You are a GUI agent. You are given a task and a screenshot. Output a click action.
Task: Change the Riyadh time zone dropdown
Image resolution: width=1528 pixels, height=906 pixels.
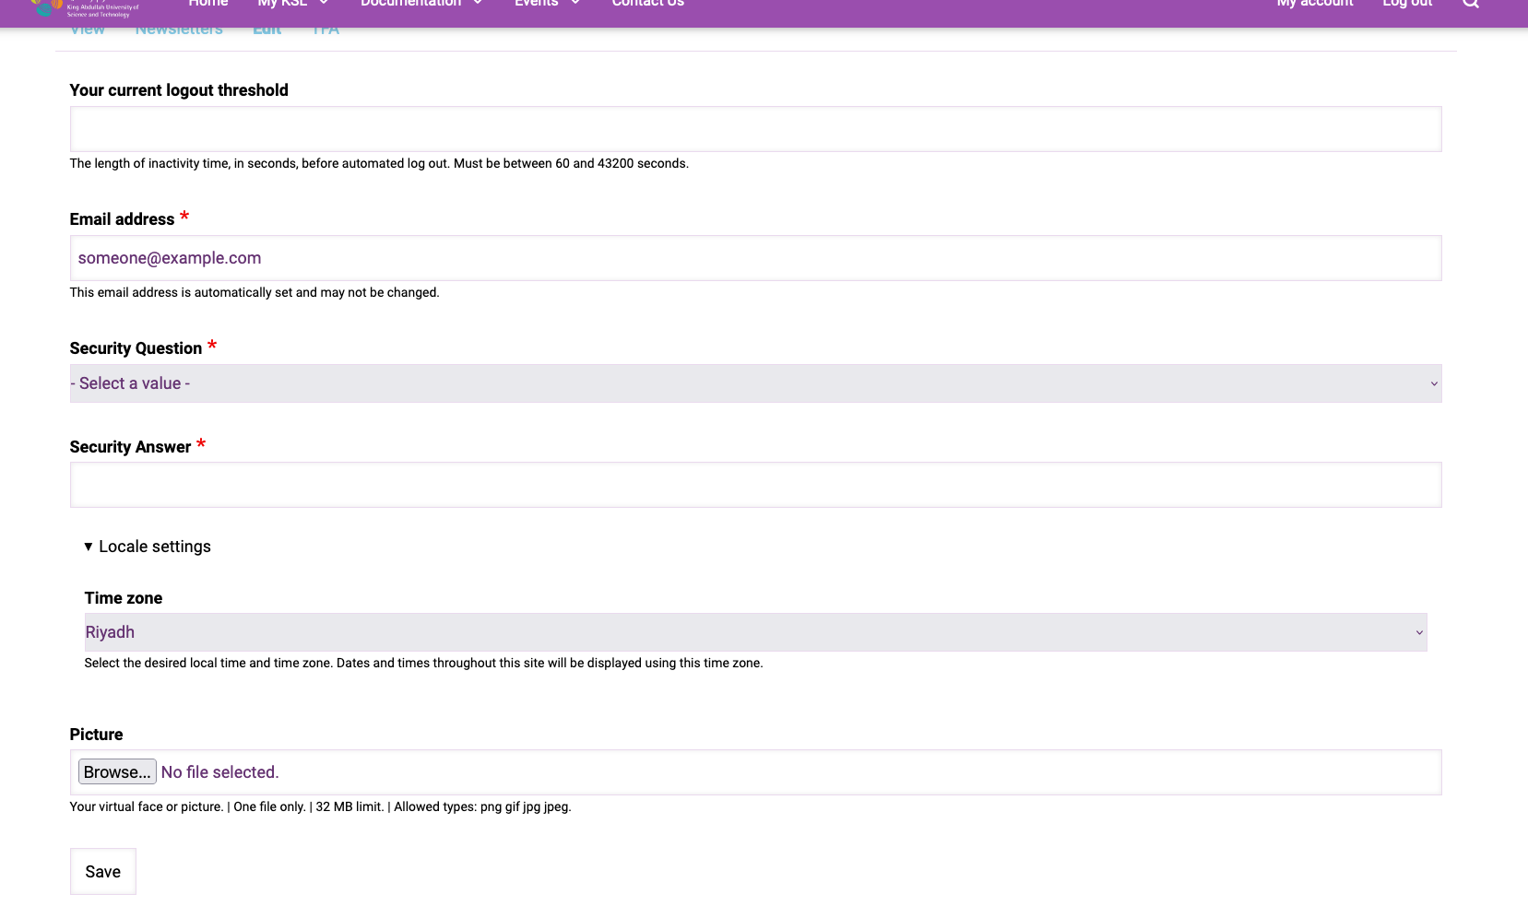pos(755,632)
